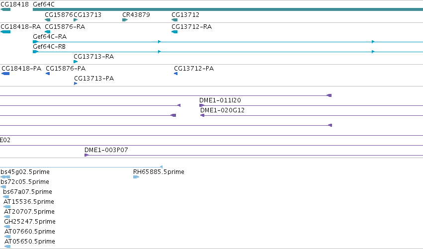
Task: Click the Gef64C-RB label
Action: pos(49,47)
